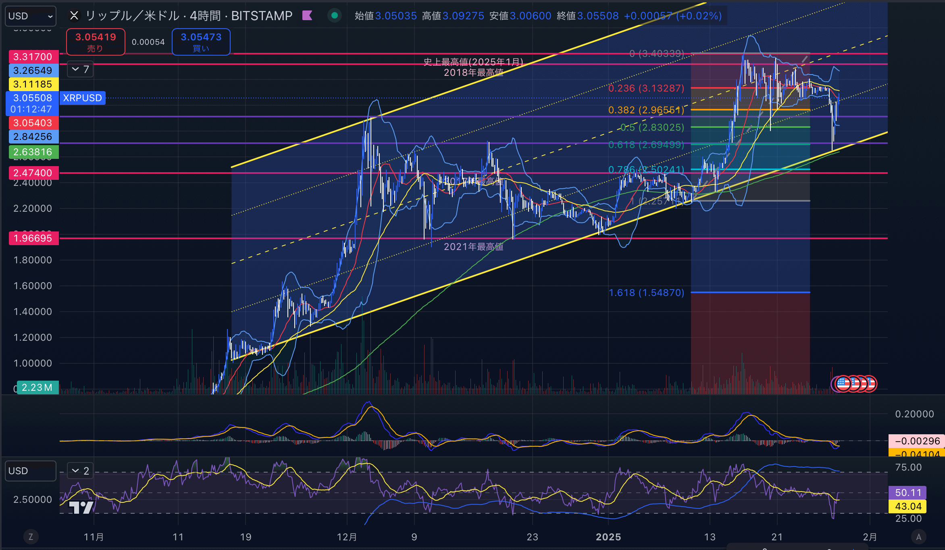
Task: Click the 2021年最高値 annotation text
Action: pyautogui.click(x=474, y=247)
